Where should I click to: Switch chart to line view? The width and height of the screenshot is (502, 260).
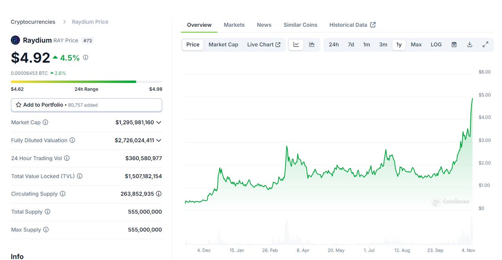(296, 44)
